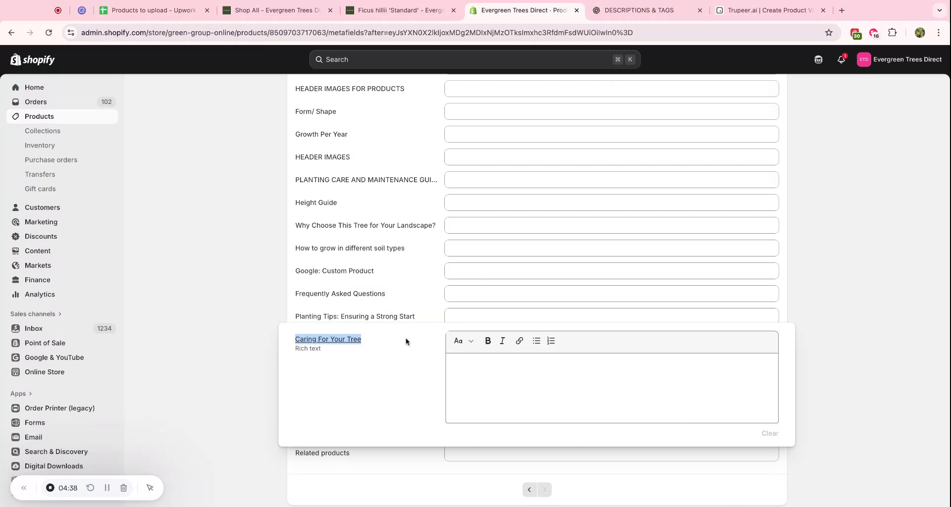
Task: Click the Frequently Asked Questions field
Action: tap(611, 293)
